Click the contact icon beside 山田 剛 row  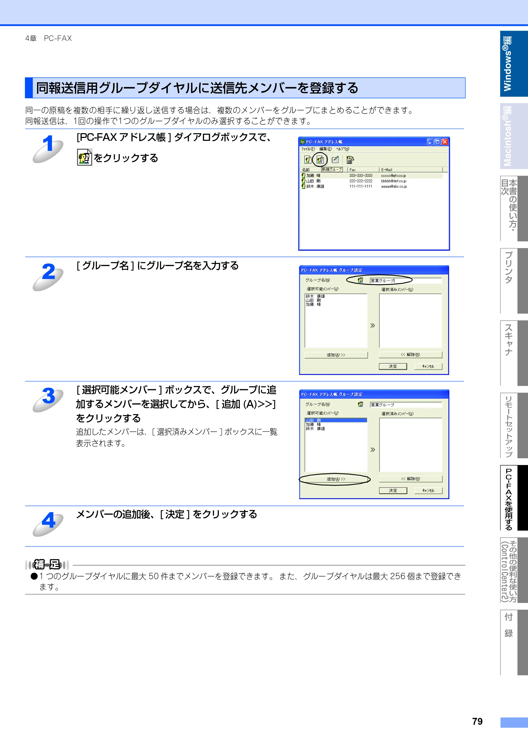tap(303, 181)
